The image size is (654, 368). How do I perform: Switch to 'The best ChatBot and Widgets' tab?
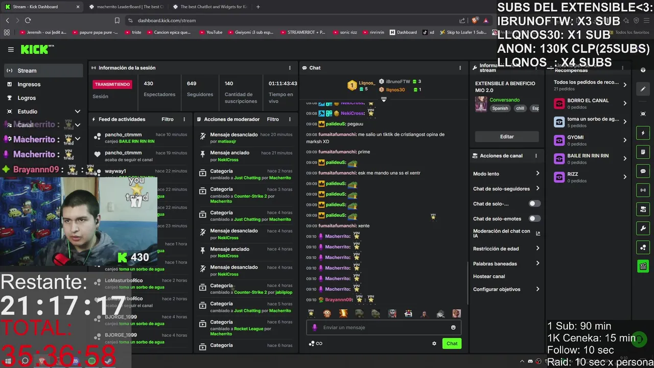point(209,7)
